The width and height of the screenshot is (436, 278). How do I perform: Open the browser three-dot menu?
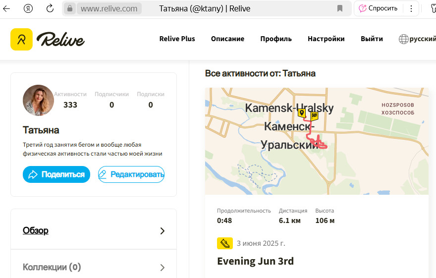pyautogui.click(x=411, y=8)
